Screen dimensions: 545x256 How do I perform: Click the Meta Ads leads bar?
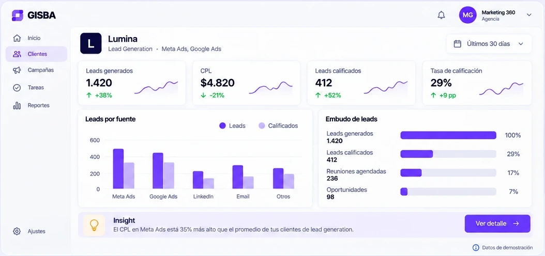click(x=118, y=169)
